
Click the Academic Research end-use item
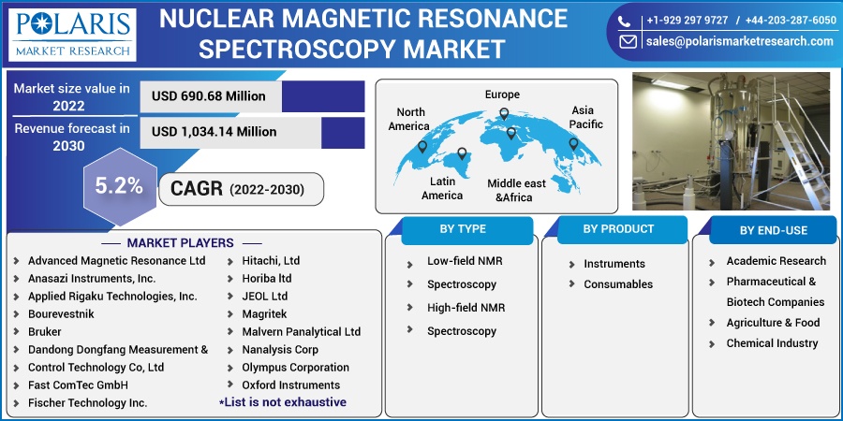coord(776,261)
